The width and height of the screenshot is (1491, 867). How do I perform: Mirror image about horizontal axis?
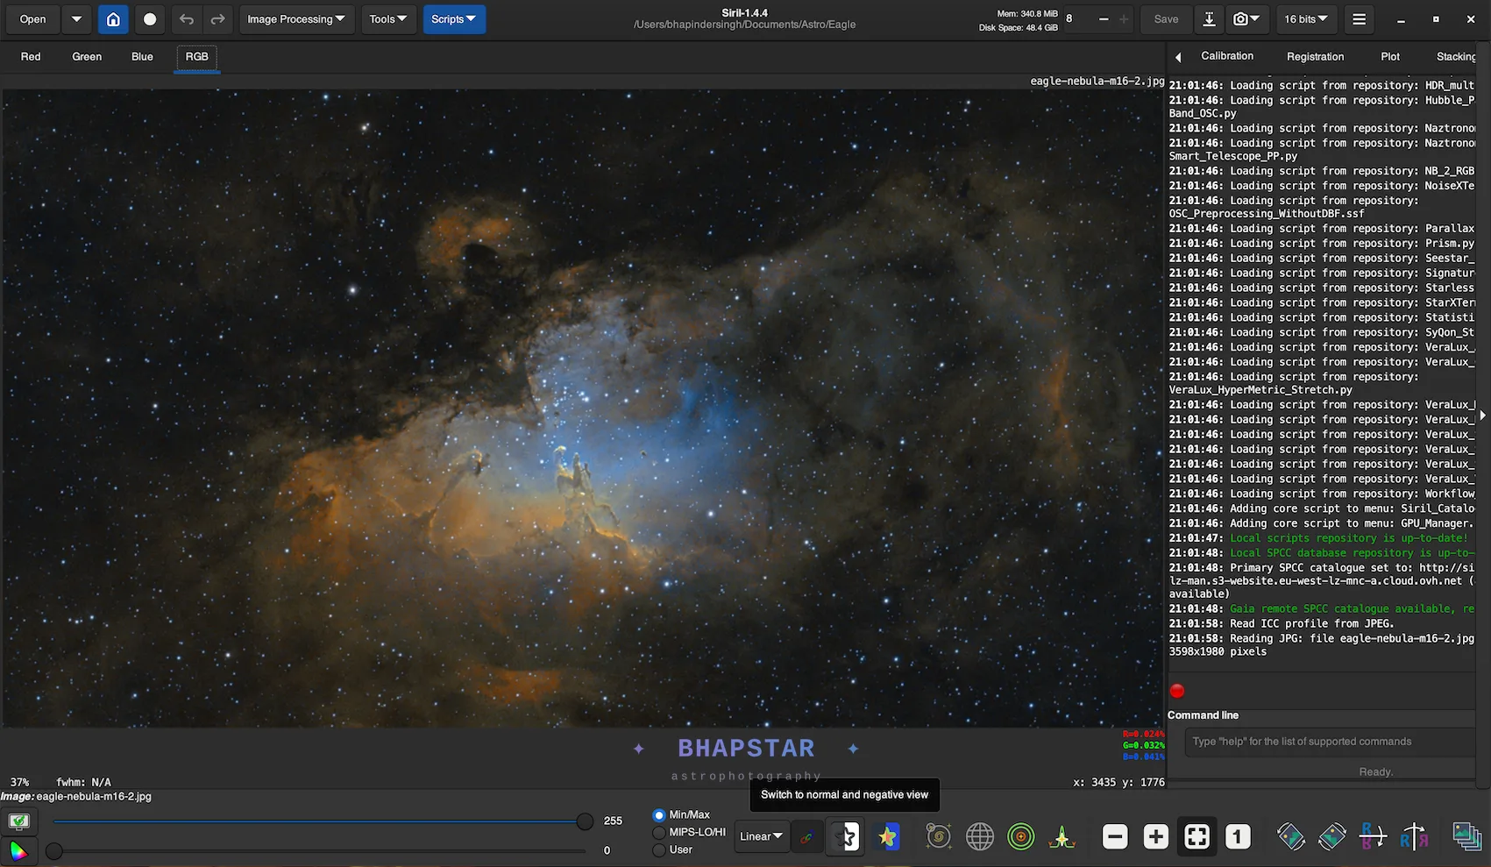coord(1373,837)
